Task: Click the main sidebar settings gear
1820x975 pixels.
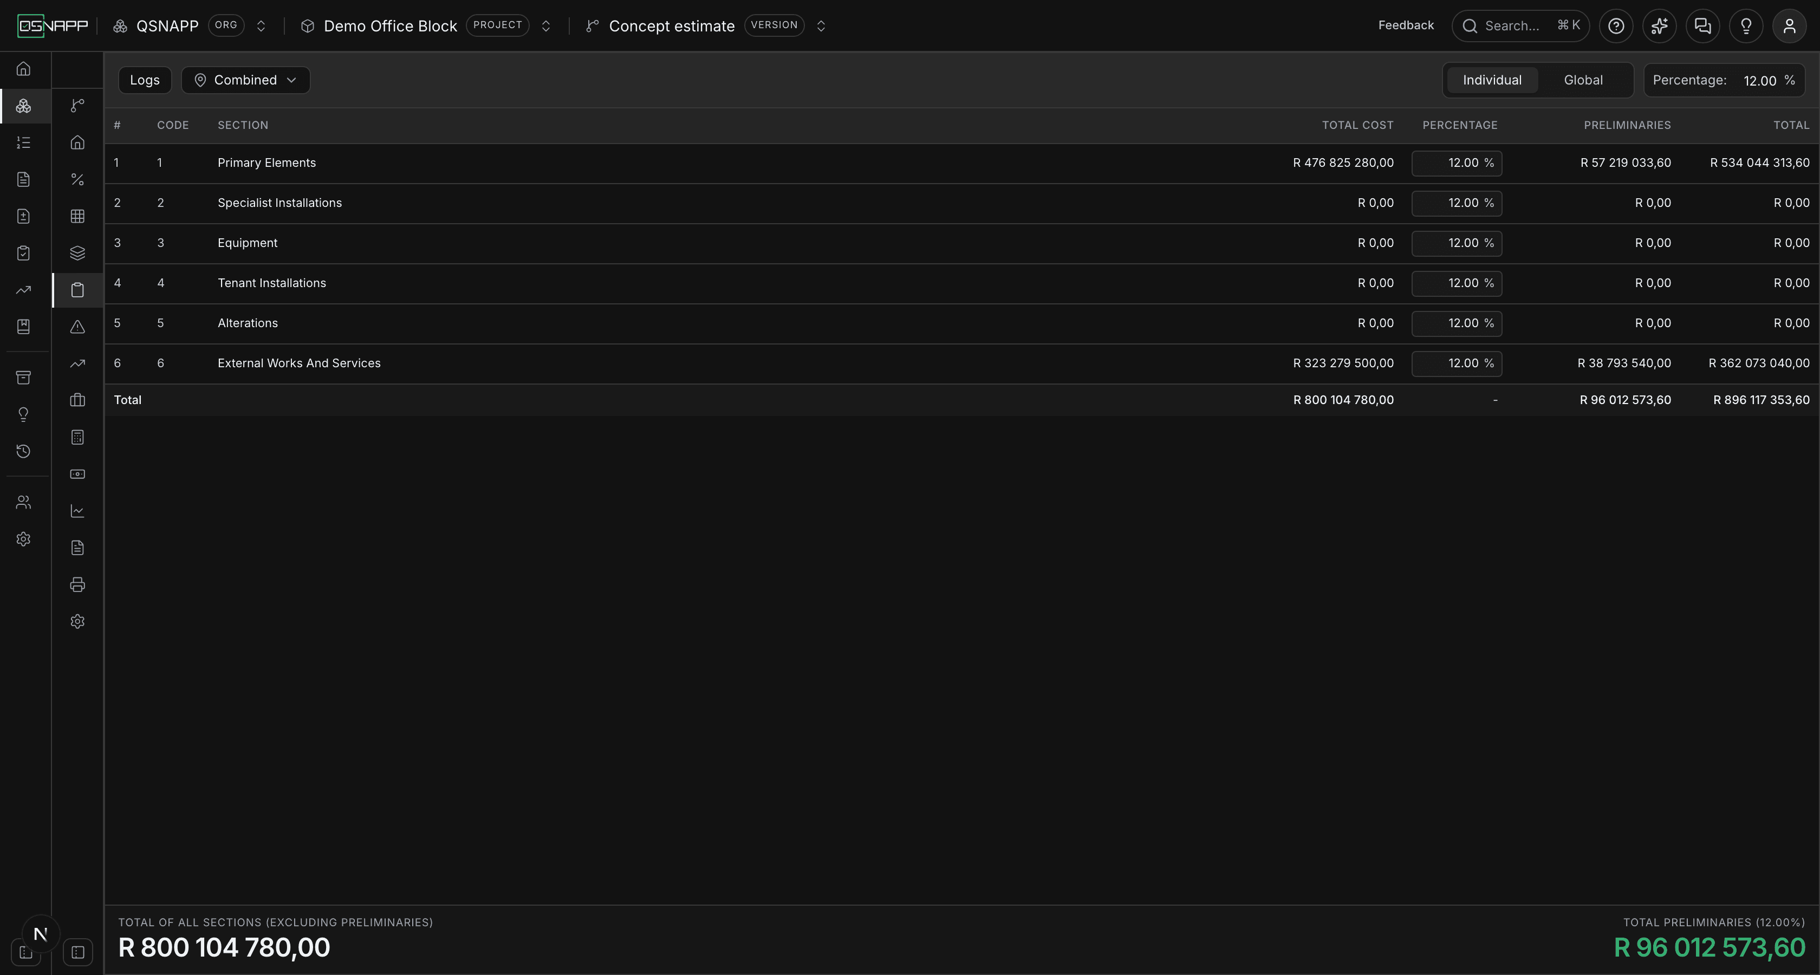Action: [23, 539]
